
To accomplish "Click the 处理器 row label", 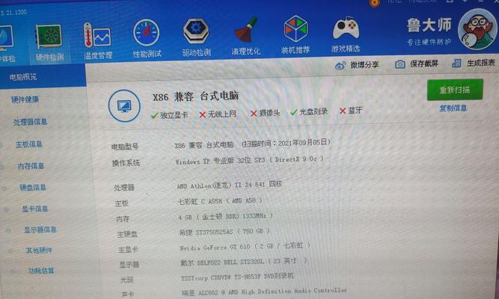I will 124,188.
